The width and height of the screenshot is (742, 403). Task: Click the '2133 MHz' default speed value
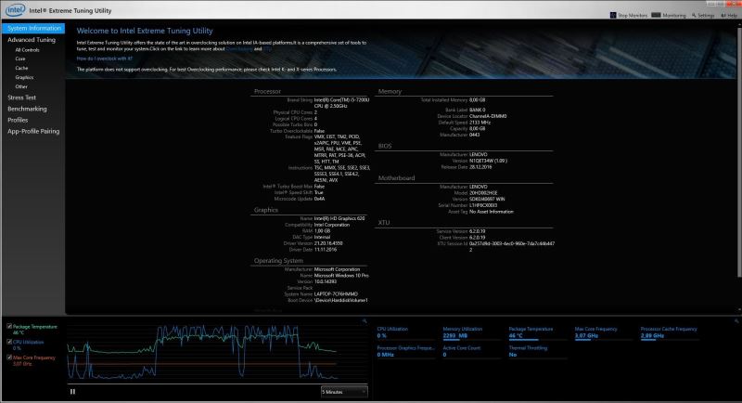coord(480,123)
